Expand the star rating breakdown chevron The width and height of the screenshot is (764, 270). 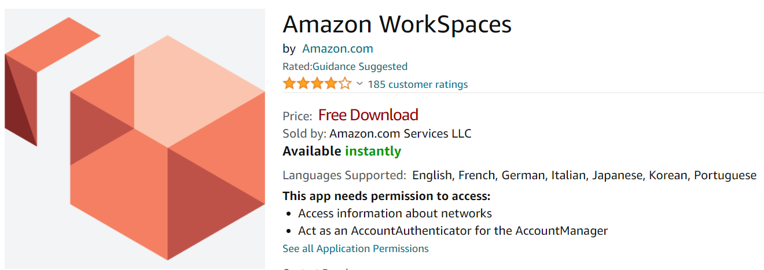coord(359,84)
